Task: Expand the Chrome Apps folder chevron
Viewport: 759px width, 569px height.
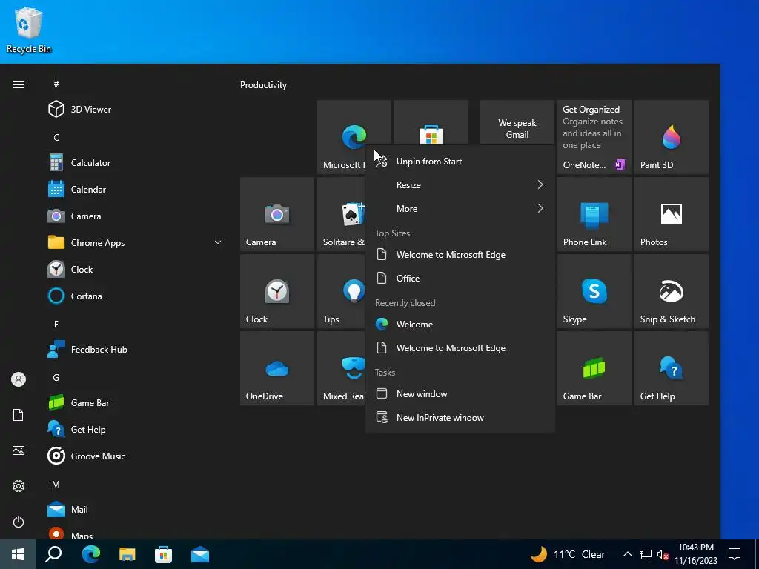Action: tap(218, 242)
